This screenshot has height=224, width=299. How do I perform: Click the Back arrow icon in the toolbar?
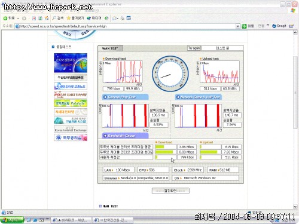[5, 19]
